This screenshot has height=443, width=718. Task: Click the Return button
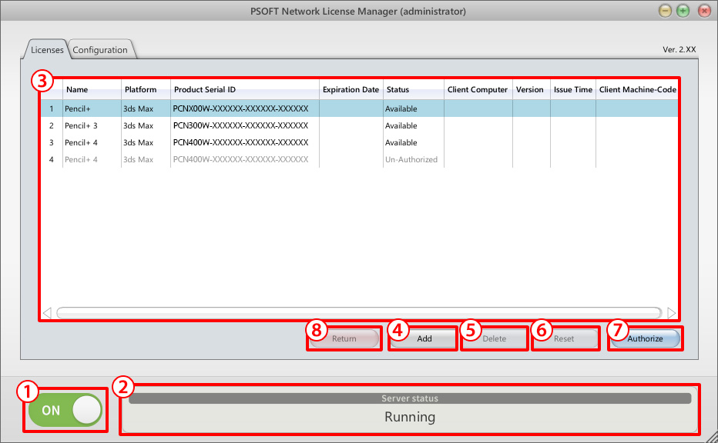coord(344,338)
